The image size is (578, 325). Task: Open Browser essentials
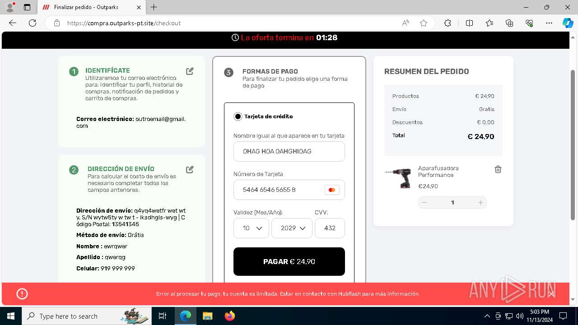[529, 23]
